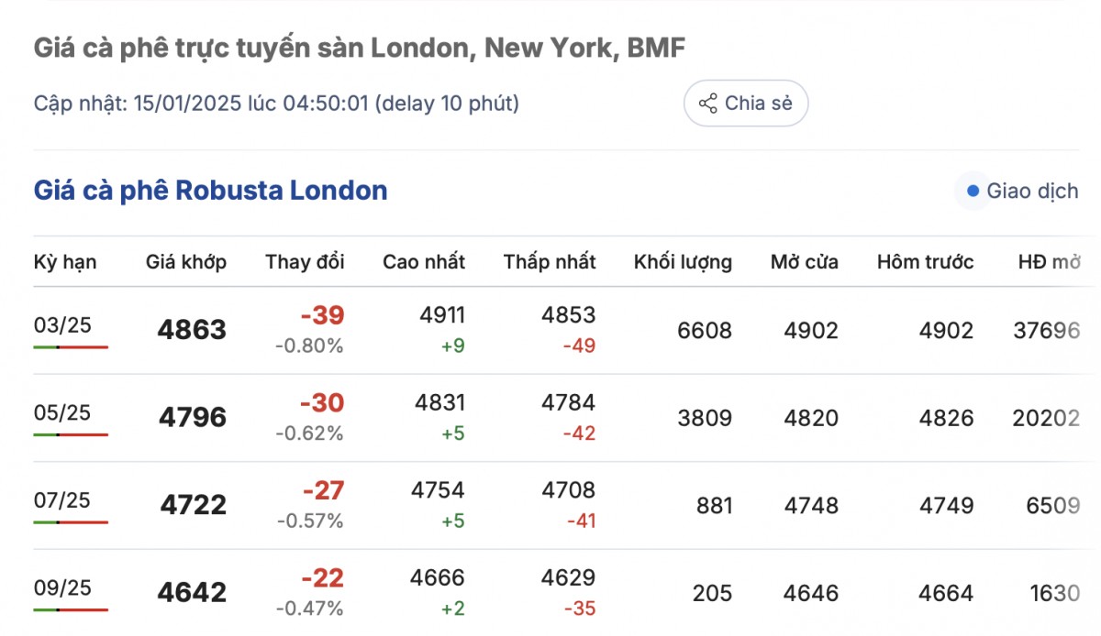Click the range bar under 09/25
This screenshot has height=636, width=1101.
71,609
